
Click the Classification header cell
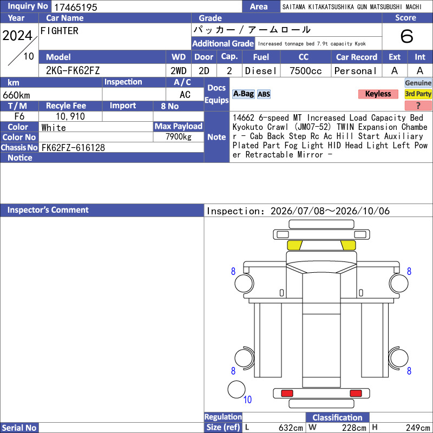(x=337, y=417)
